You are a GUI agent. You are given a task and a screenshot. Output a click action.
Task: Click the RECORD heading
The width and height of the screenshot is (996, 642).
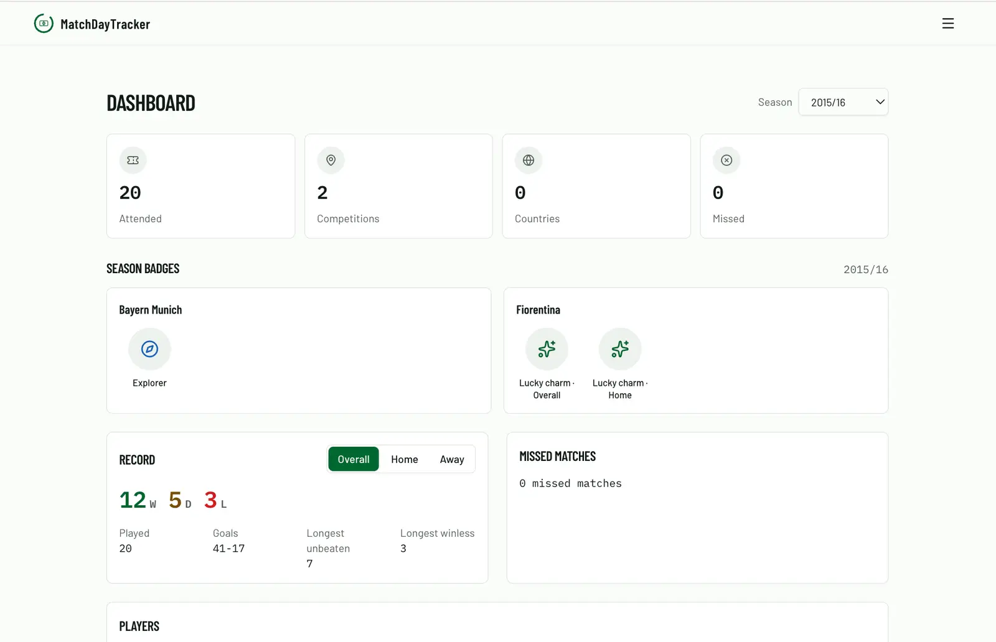coord(137,460)
